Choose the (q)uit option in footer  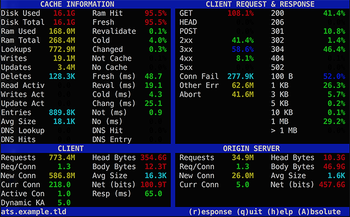(x=249, y=212)
